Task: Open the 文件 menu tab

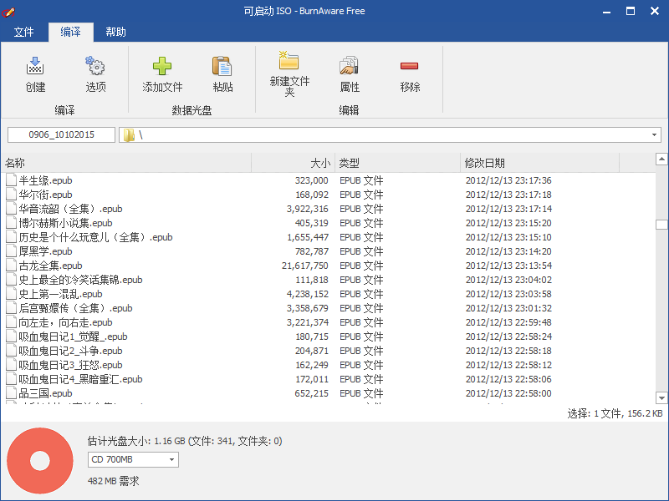Action: click(x=24, y=33)
